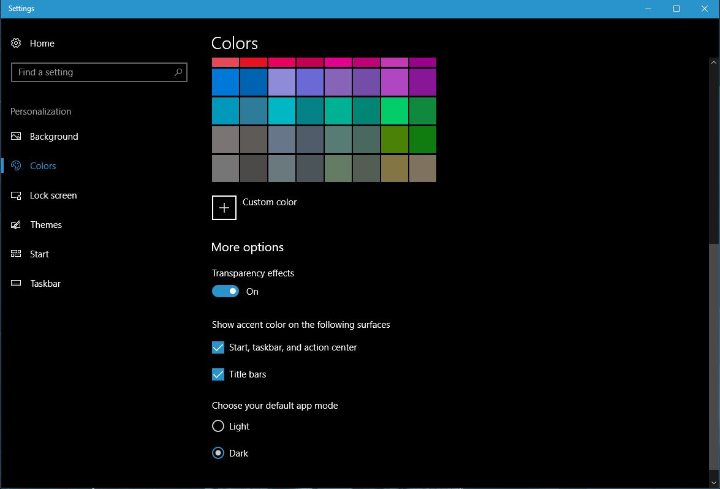Maximize the Settings window
This screenshot has width=720, height=489.
coord(676,9)
